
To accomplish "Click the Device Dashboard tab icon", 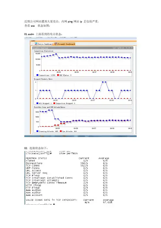I will [36, 44].
